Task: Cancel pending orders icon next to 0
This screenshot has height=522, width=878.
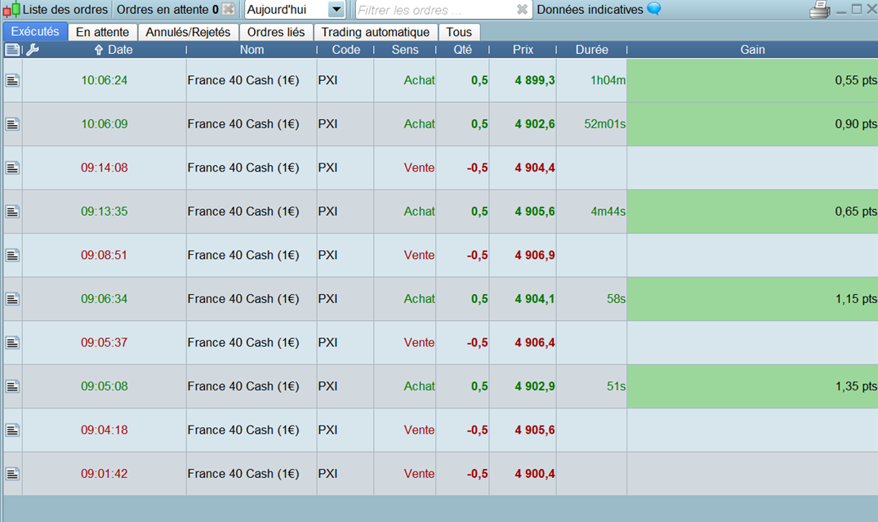Action: coord(229,9)
